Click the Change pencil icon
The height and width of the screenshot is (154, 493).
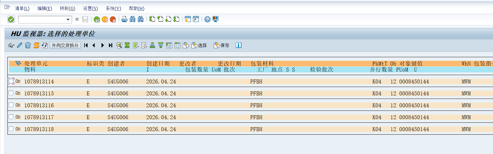pos(20,45)
